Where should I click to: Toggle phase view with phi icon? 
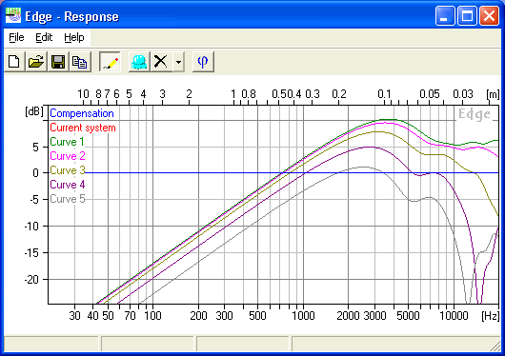[203, 62]
